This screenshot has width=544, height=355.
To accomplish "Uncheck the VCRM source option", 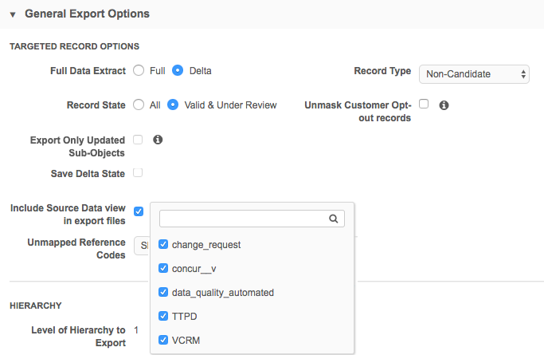I will (x=164, y=339).
